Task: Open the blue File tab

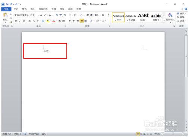Action: 6,9
